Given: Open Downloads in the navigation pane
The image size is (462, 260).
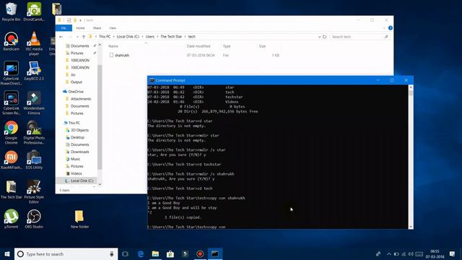Looking at the screenshot, I should pos(80,152).
